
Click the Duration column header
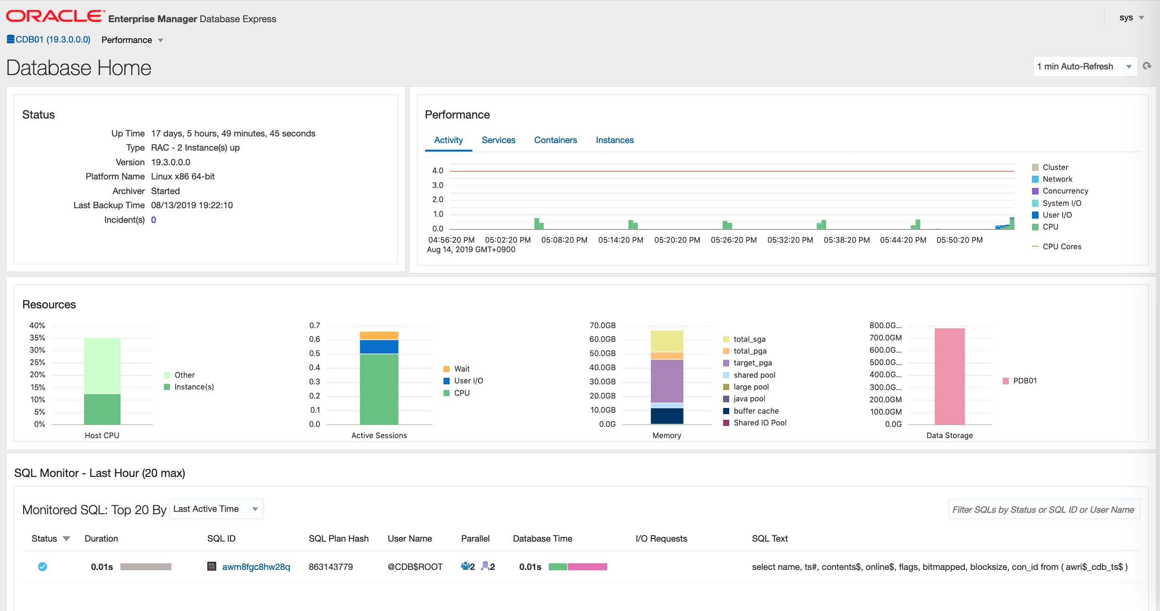tap(101, 539)
